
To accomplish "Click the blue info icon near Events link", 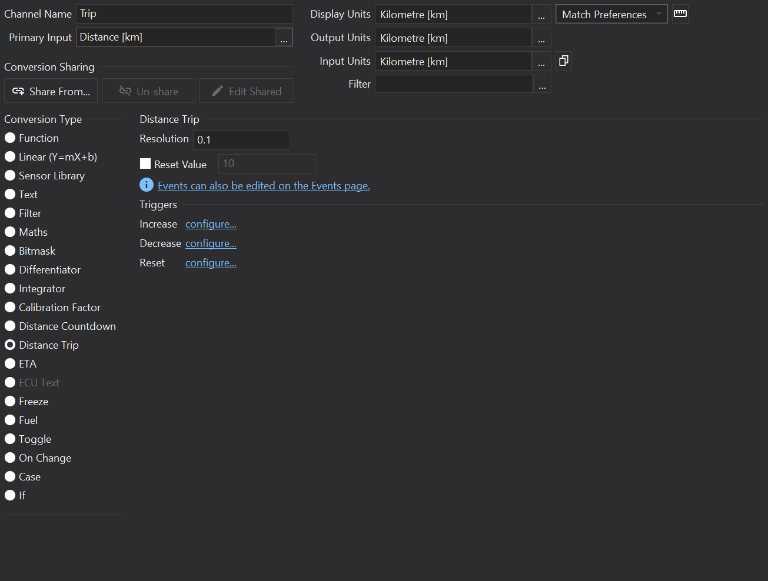I will (x=147, y=185).
